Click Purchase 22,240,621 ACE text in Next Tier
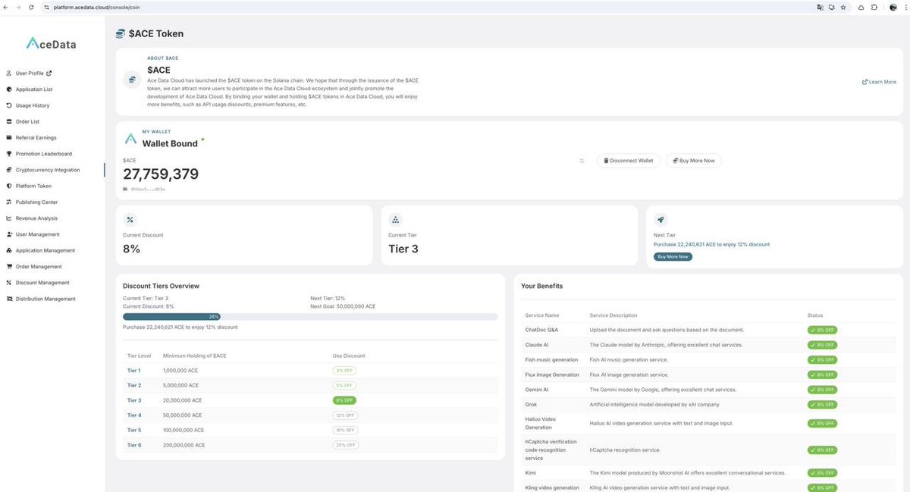 (x=711, y=245)
